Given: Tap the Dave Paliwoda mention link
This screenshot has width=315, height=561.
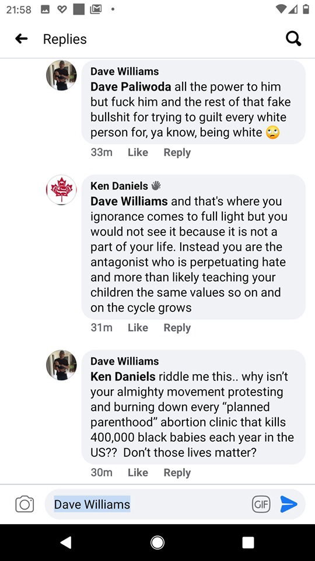Looking at the screenshot, I should (x=131, y=86).
